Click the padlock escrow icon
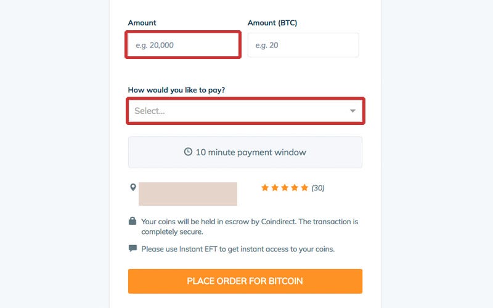The width and height of the screenshot is (493, 308). [x=132, y=221]
